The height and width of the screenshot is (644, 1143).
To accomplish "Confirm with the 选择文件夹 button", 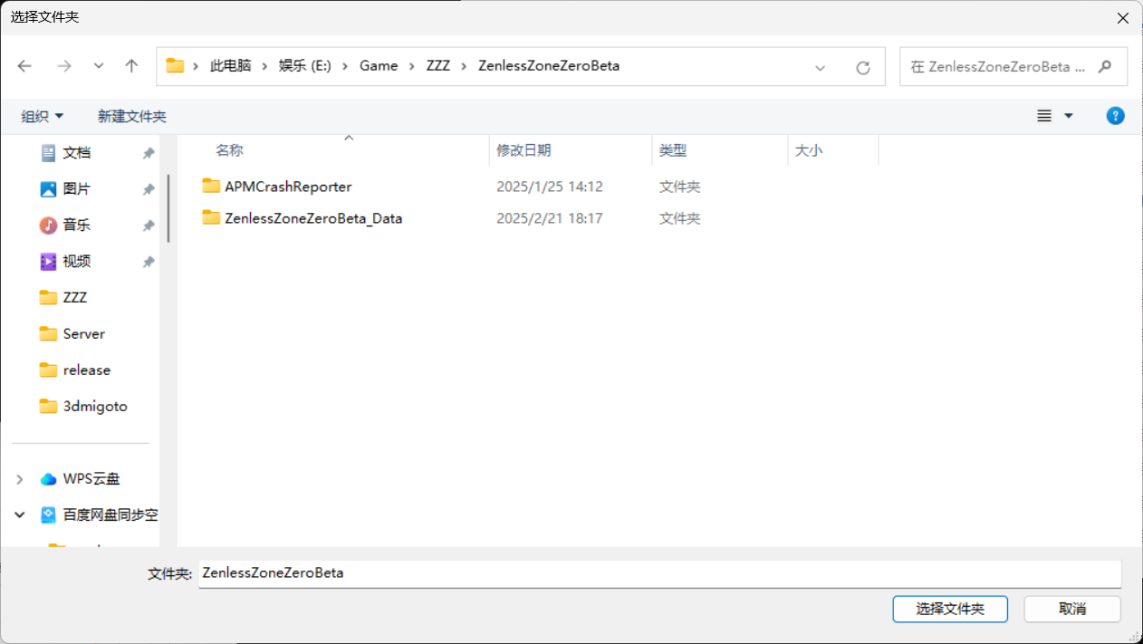I will click(x=950, y=609).
